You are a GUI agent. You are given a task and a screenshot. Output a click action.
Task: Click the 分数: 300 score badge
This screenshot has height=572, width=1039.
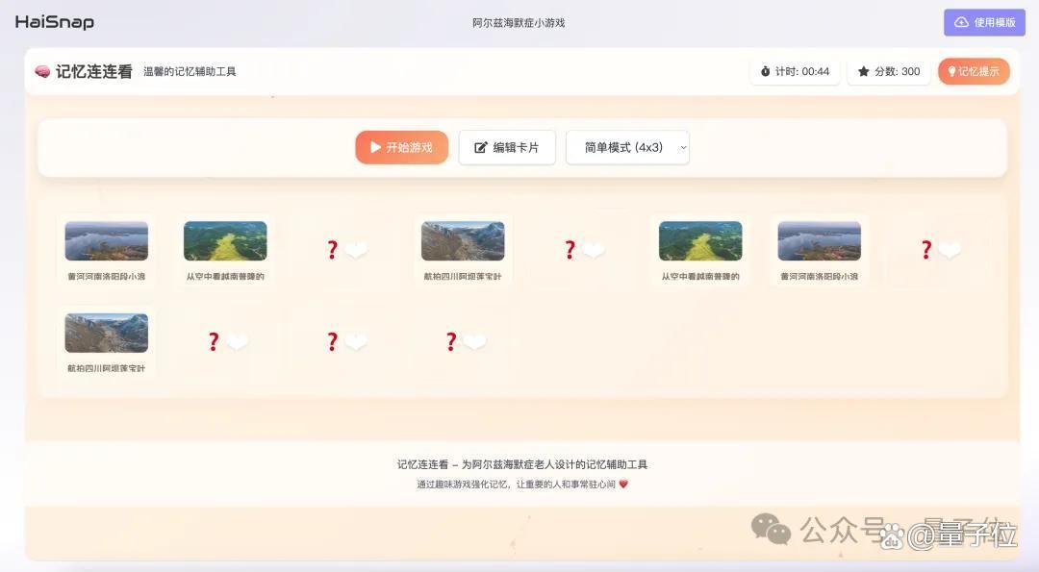[x=889, y=71]
